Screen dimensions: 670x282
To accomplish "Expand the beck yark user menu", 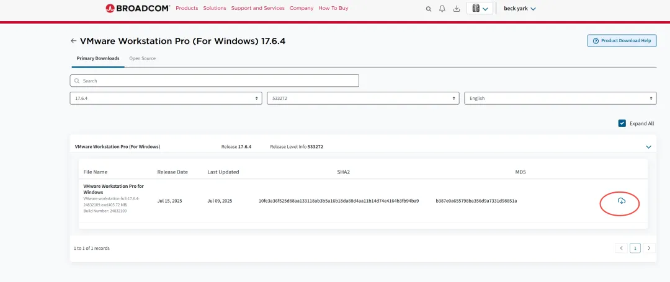I will pyautogui.click(x=520, y=9).
